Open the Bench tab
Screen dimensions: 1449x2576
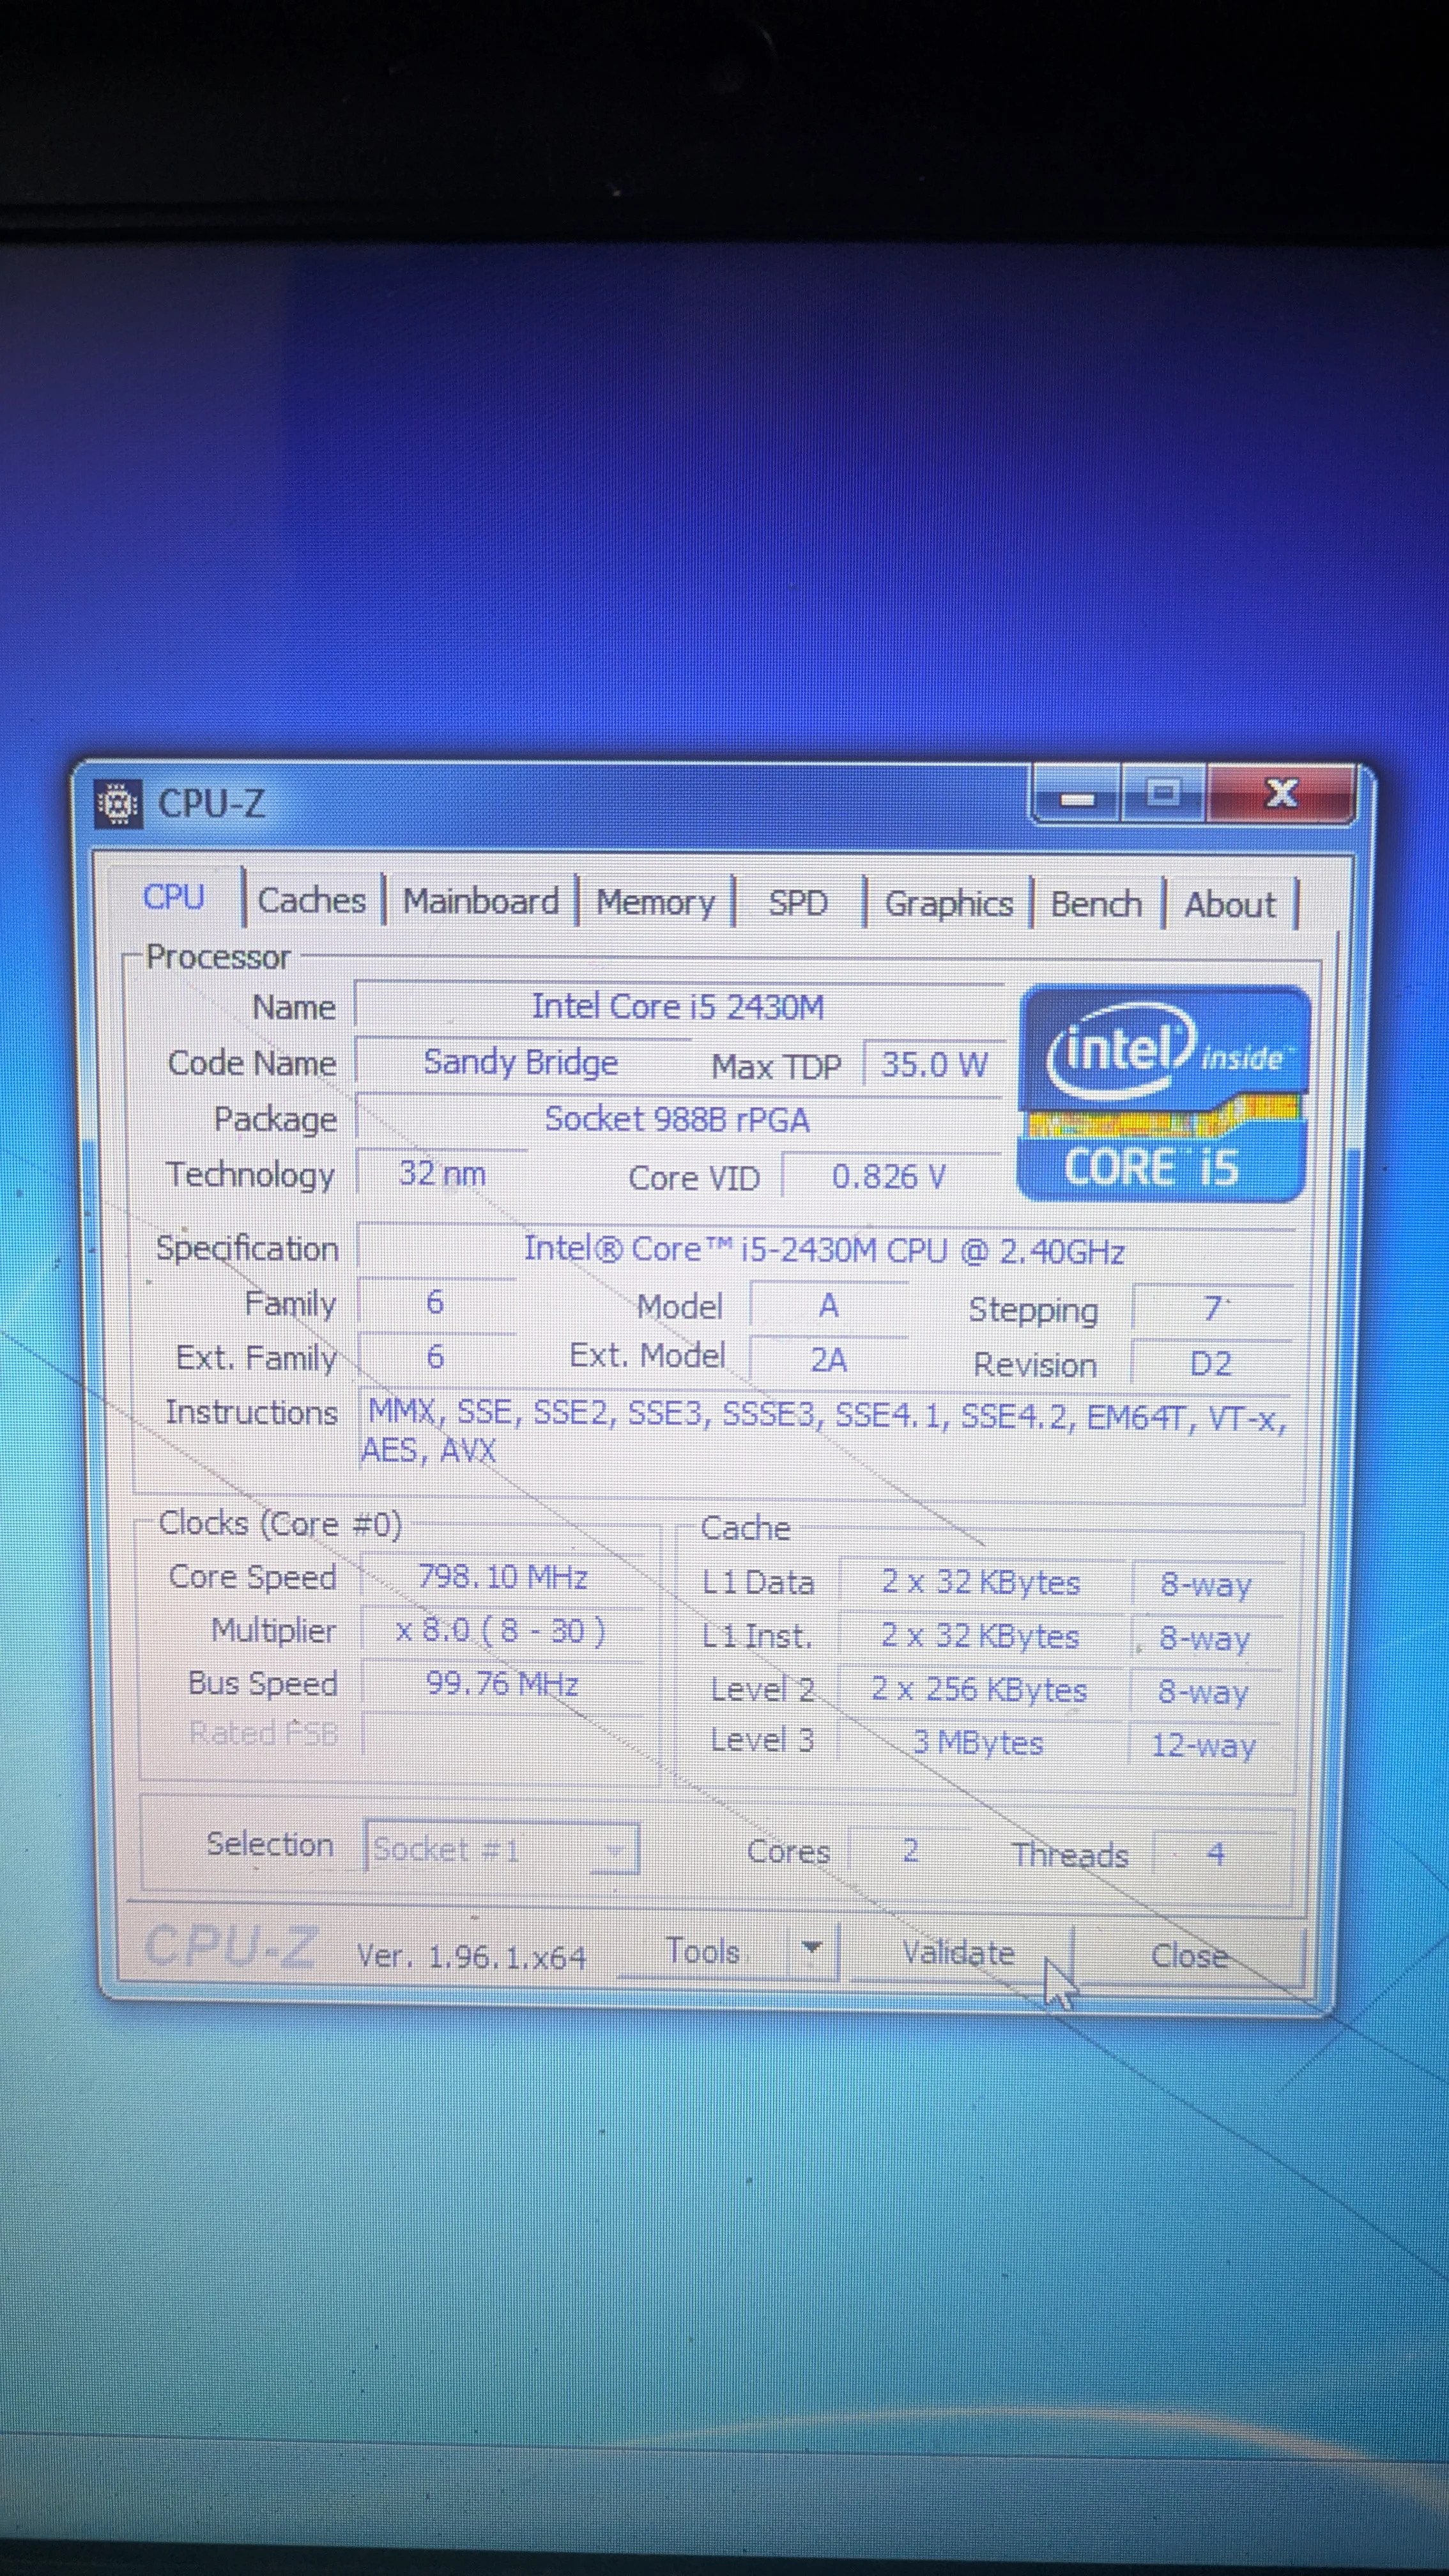coord(1096,905)
